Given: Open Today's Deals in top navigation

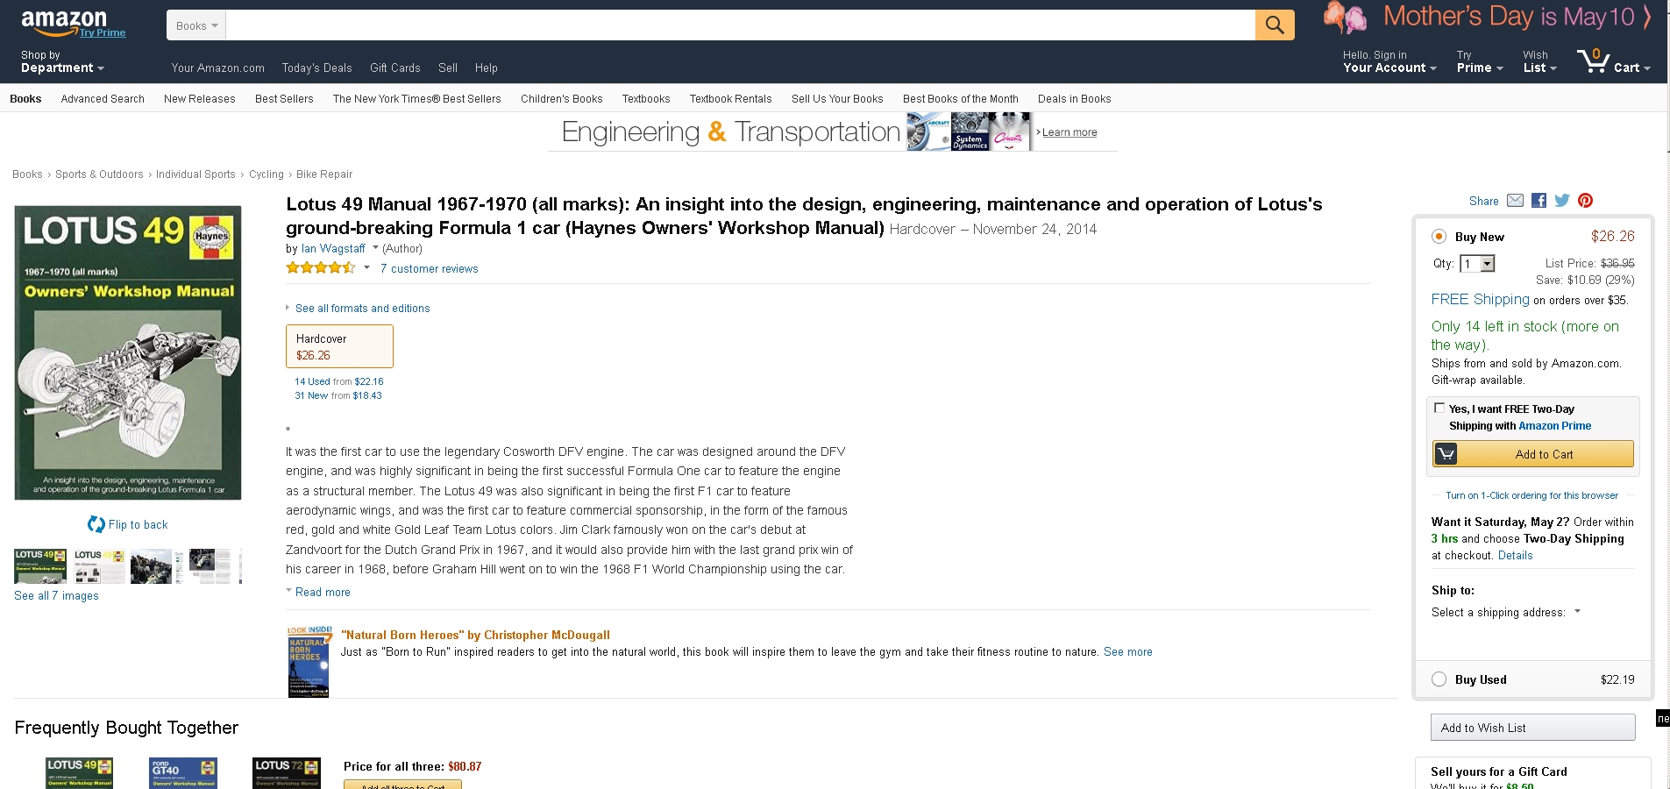Looking at the screenshot, I should pyautogui.click(x=316, y=68).
